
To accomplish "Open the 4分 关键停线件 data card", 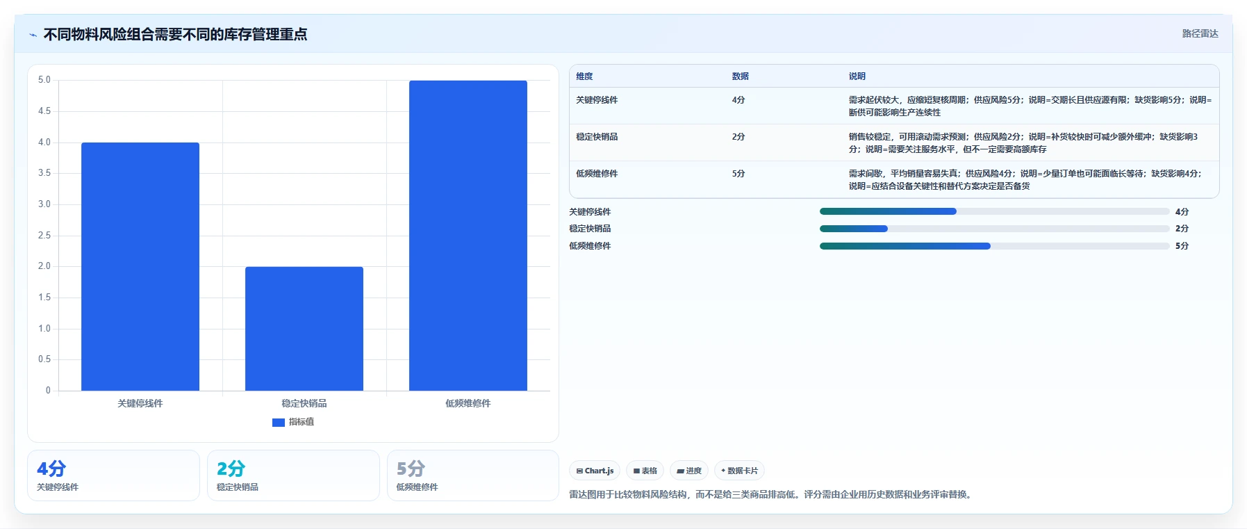I will click(113, 475).
